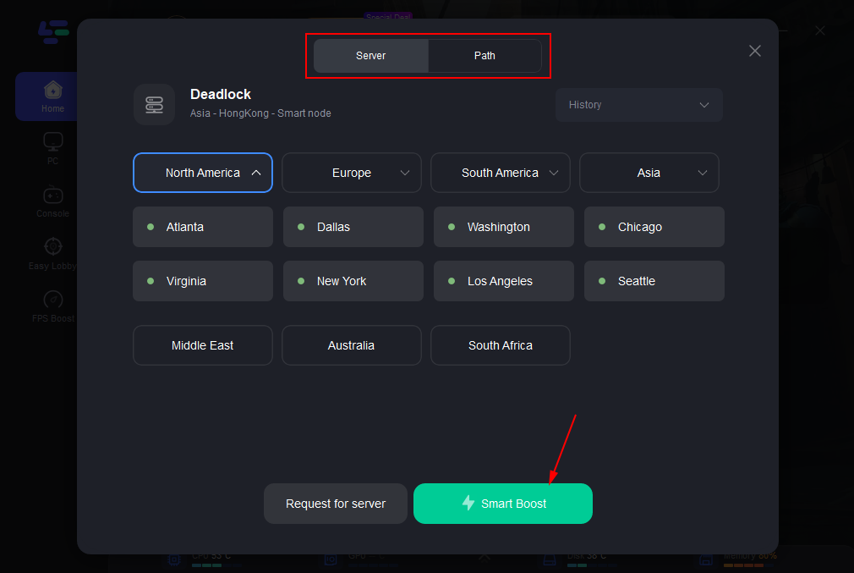Select the Middle East region
Screen dimensions: 854x573
(x=203, y=345)
